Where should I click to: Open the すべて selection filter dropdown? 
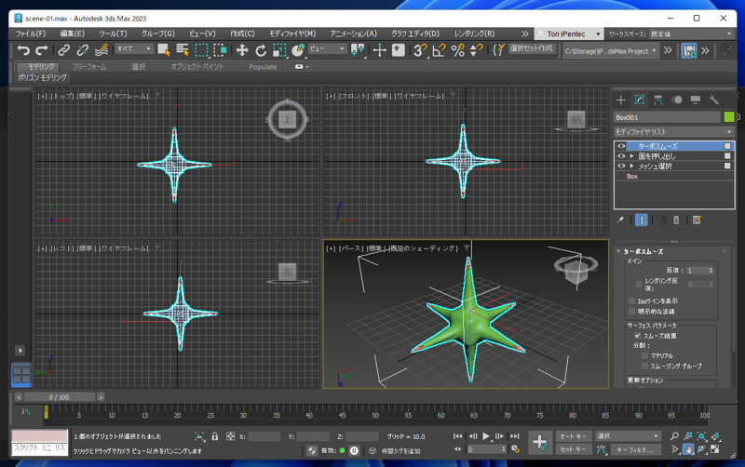tap(134, 48)
